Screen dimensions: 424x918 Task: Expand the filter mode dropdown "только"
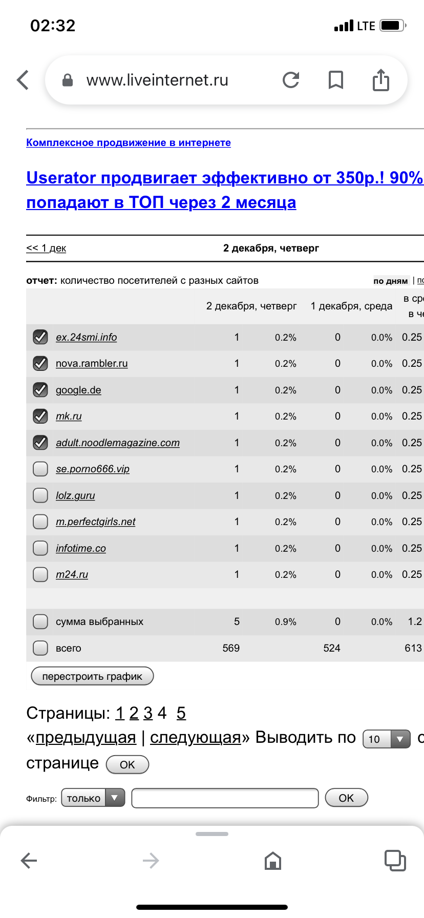93,798
